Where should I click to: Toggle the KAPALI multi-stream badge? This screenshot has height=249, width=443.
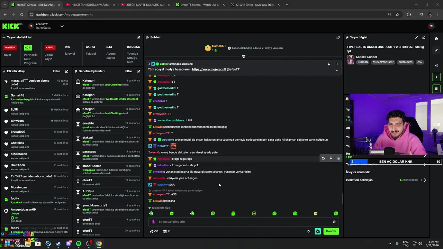(x=50, y=48)
